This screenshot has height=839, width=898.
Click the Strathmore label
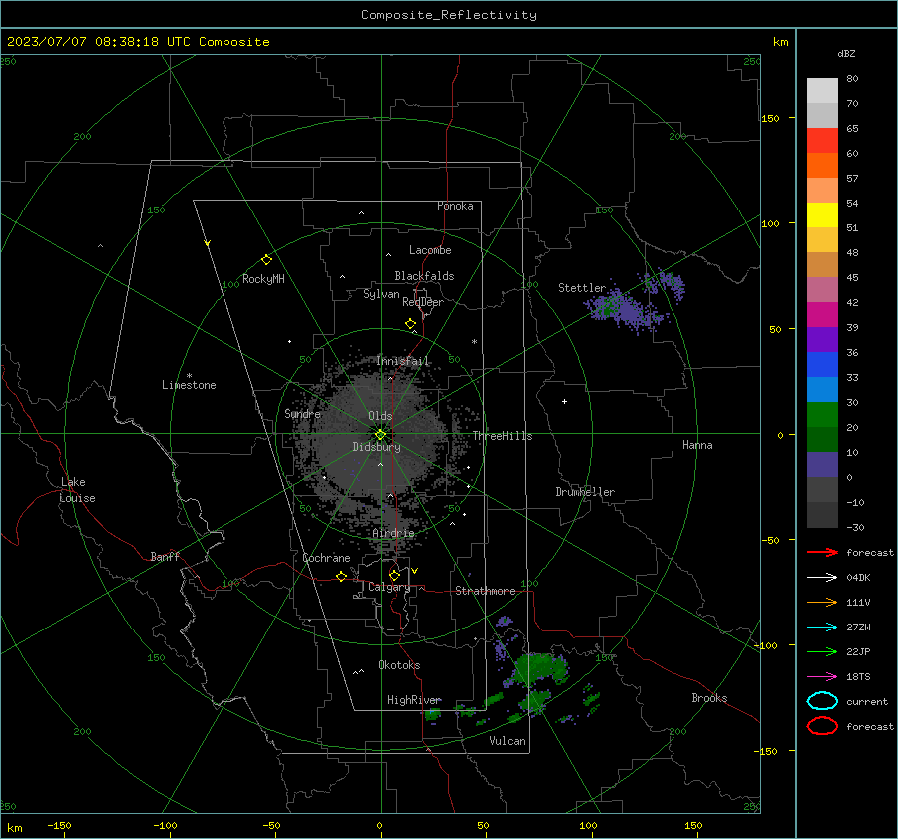485,591
